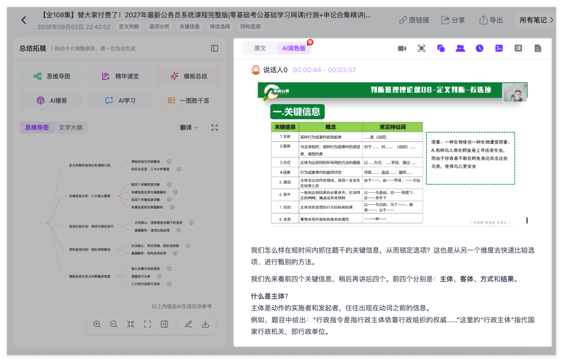The height and width of the screenshot is (362, 563).
Task: Expand count badge beside 知识点总览：三大分析维度
Action: pos(178,169)
